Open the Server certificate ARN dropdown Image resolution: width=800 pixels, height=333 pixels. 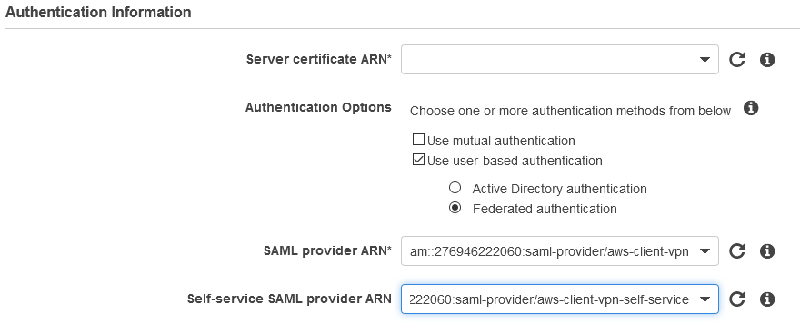click(x=560, y=60)
